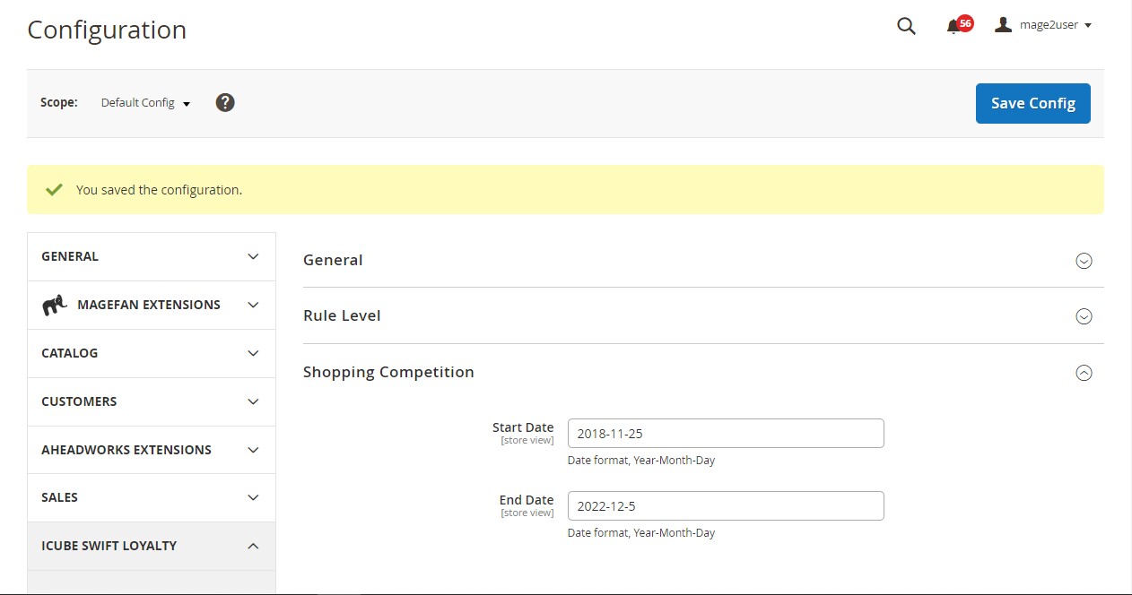Expand the CATALOG sidebar chevron

[253, 353]
